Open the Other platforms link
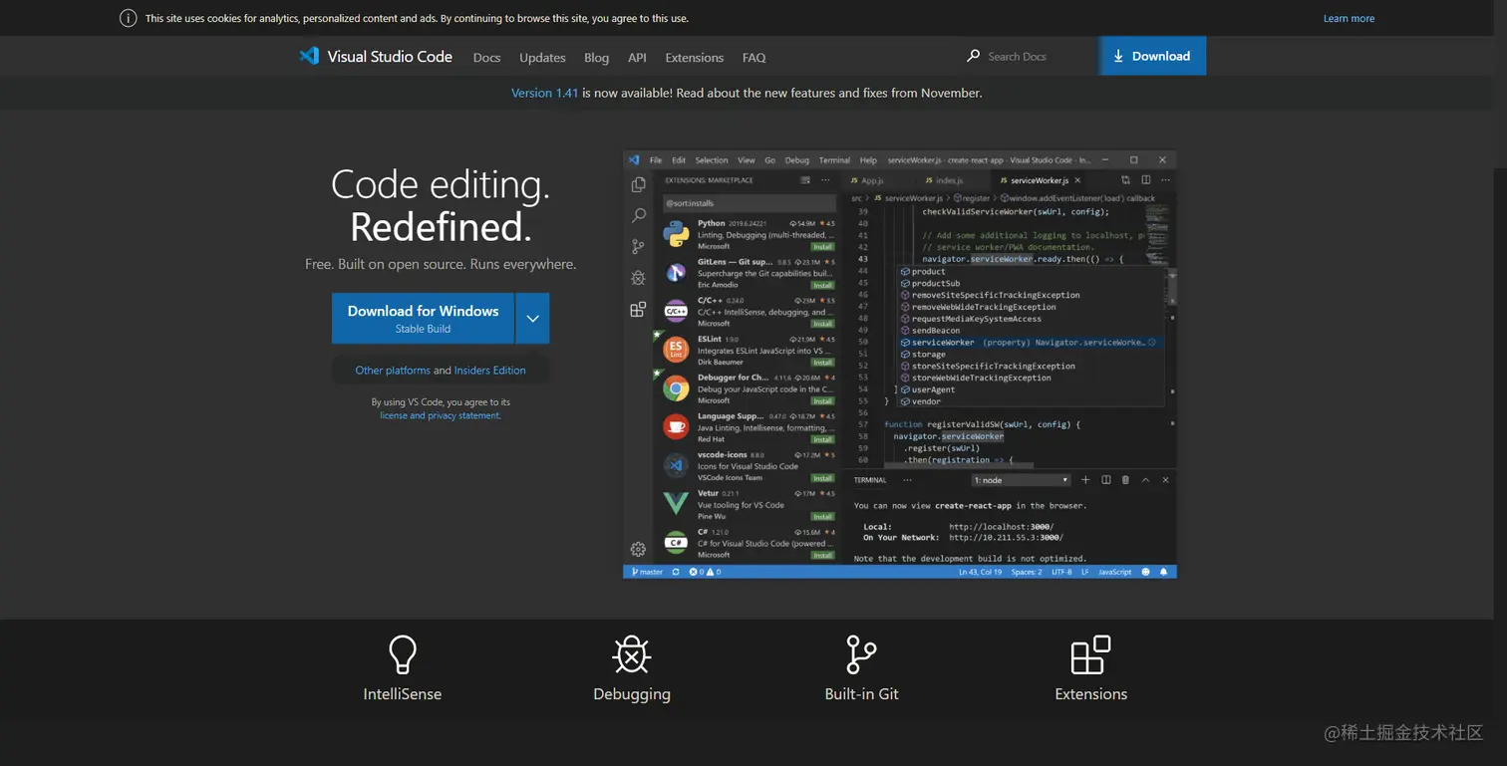 coord(393,371)
